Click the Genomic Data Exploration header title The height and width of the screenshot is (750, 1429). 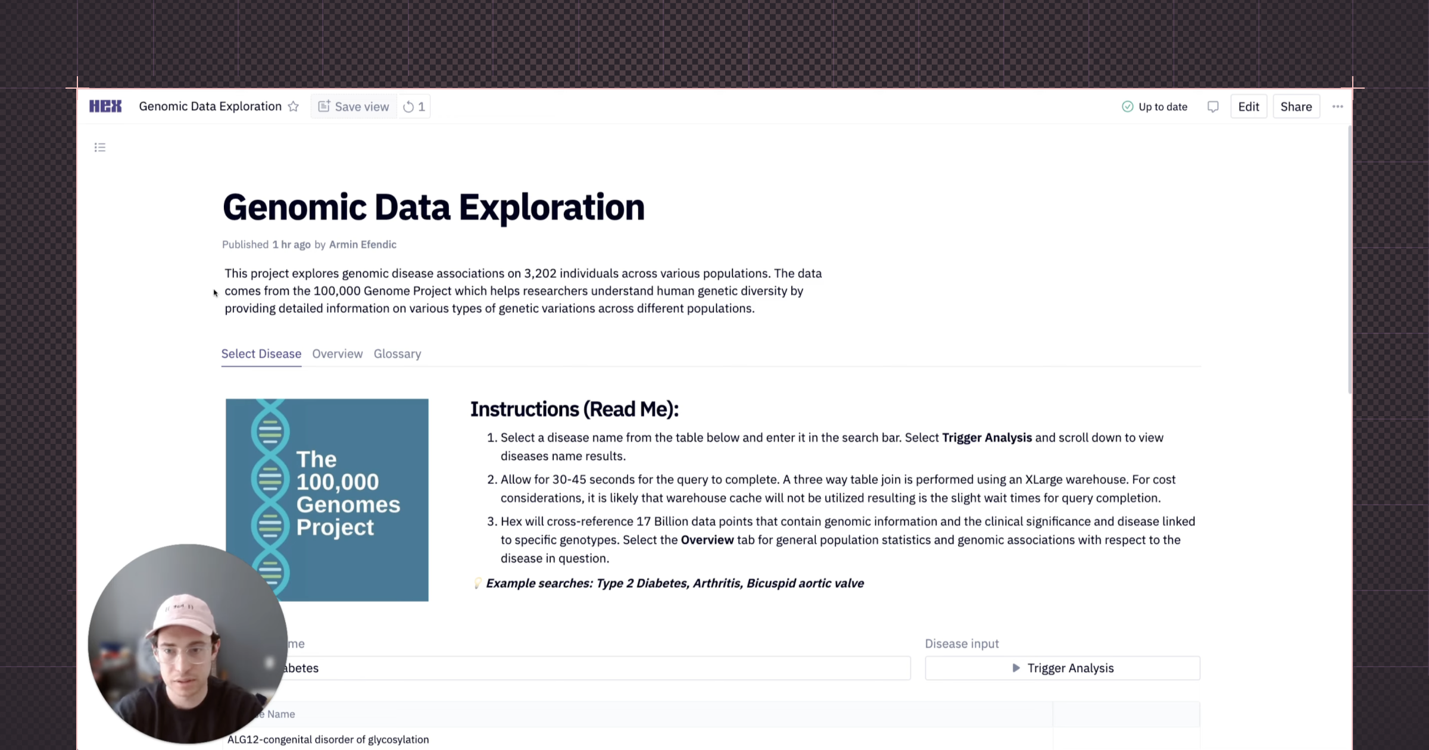coord(210,107)
